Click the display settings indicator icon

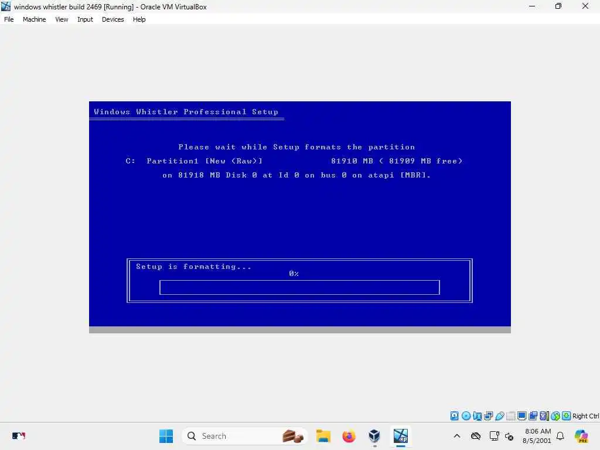point(521,416)
